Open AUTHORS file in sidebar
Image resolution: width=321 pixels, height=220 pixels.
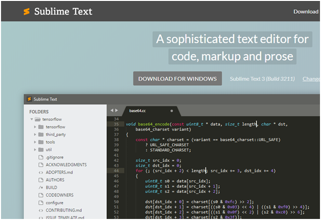[55, 180]
